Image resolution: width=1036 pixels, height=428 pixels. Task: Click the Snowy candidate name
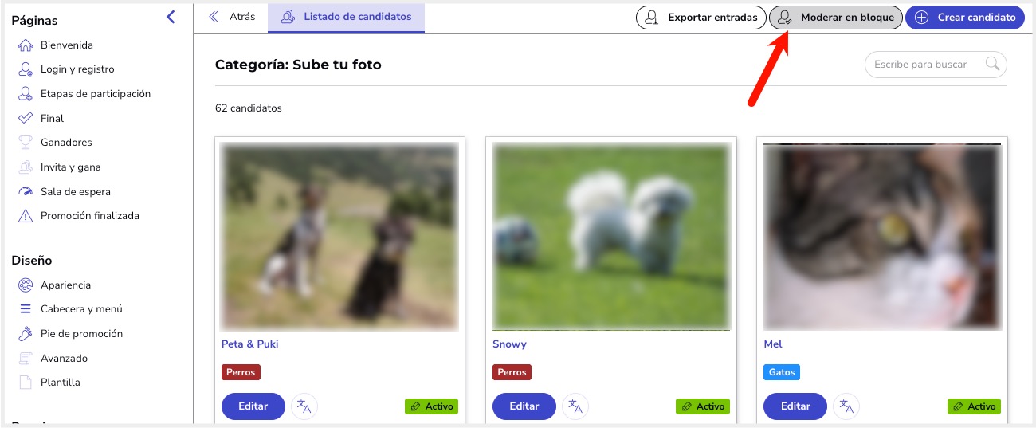coord(509,344)
